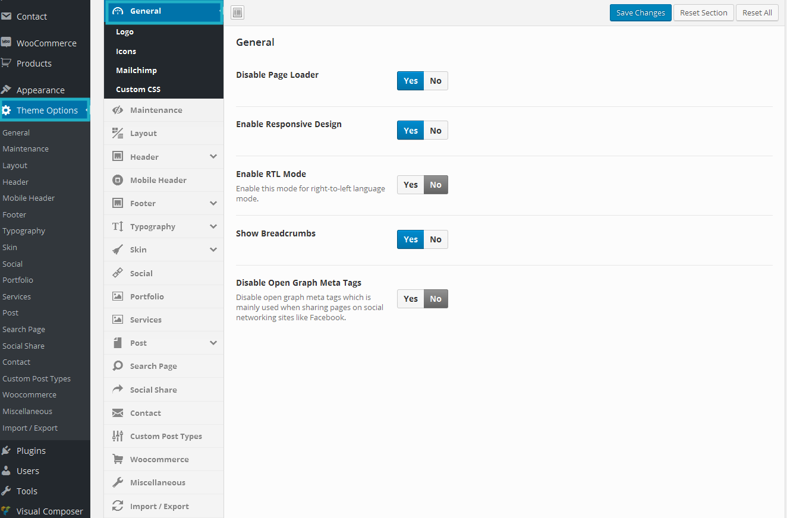
Task: Click the Search Page magnifier icon
Action: pyautogui.click(x=118, y=366)
